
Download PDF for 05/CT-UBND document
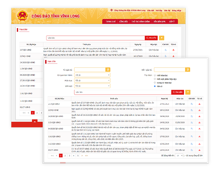199,150
